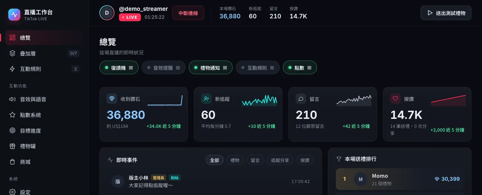
Task: Click the 總覽 grid icon in sidebar
Action: (x=12, y=37)
